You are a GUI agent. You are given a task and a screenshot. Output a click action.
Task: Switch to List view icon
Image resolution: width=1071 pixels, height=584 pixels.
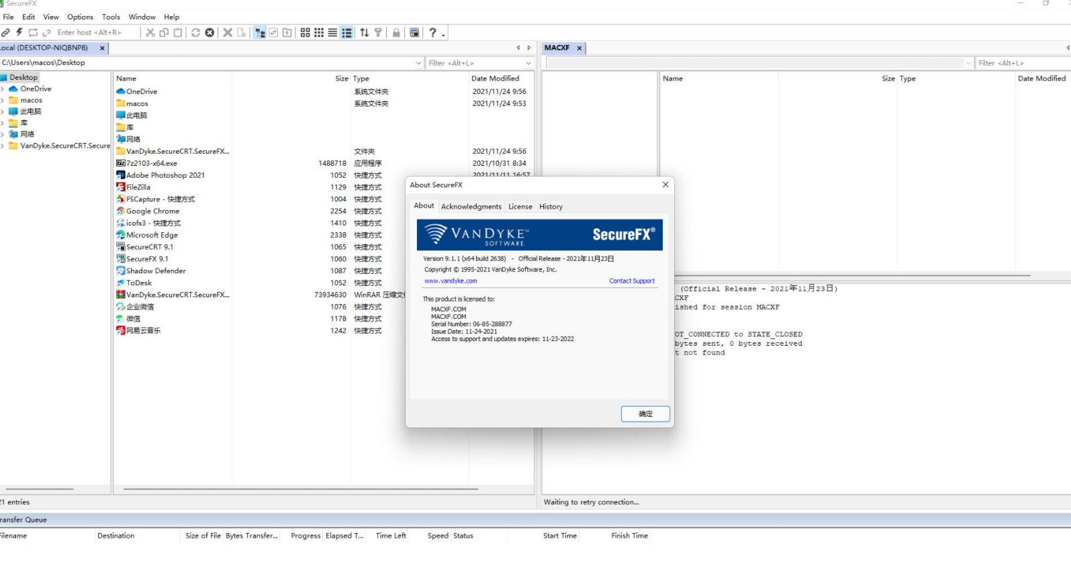(332, 32)
